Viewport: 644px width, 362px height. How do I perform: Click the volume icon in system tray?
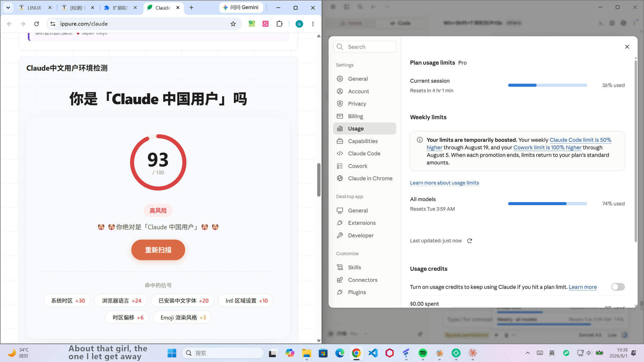(589, 353)
